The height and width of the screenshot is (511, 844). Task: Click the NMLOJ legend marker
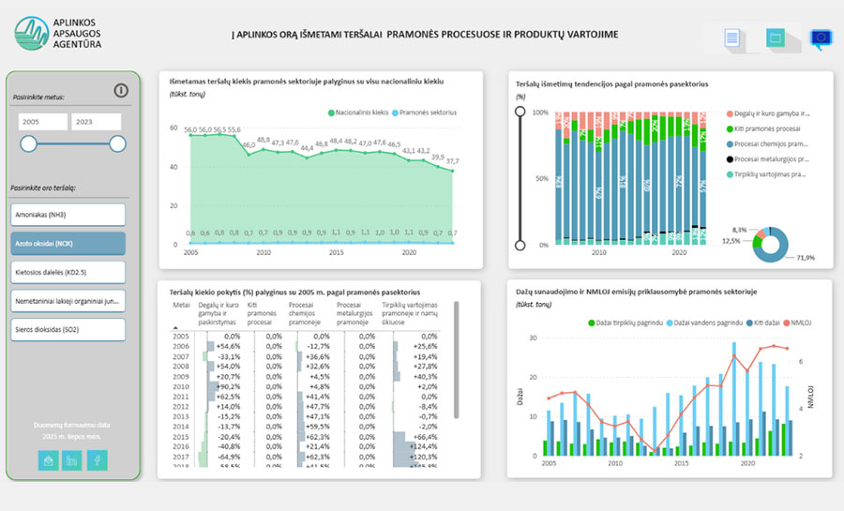click(x=787, y=323)
